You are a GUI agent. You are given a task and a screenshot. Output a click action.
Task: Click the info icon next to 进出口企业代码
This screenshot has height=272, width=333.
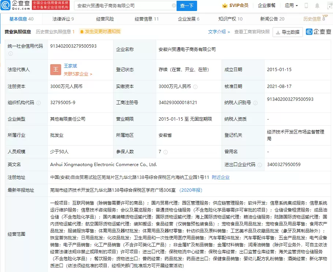click(259, 165)
